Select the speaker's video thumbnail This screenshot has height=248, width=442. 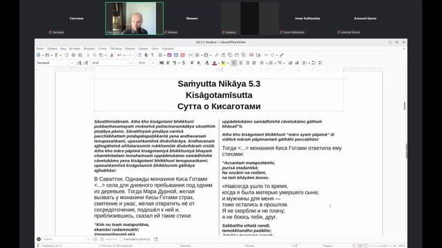[x=134, y=19]
